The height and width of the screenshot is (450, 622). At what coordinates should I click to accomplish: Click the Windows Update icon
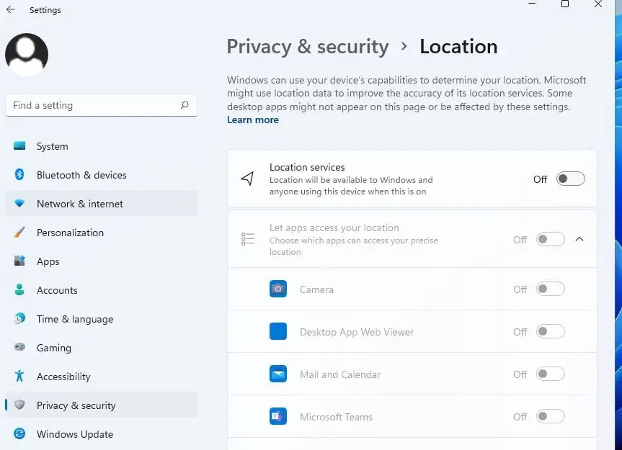pyautogui.click(x=20, y=434)
